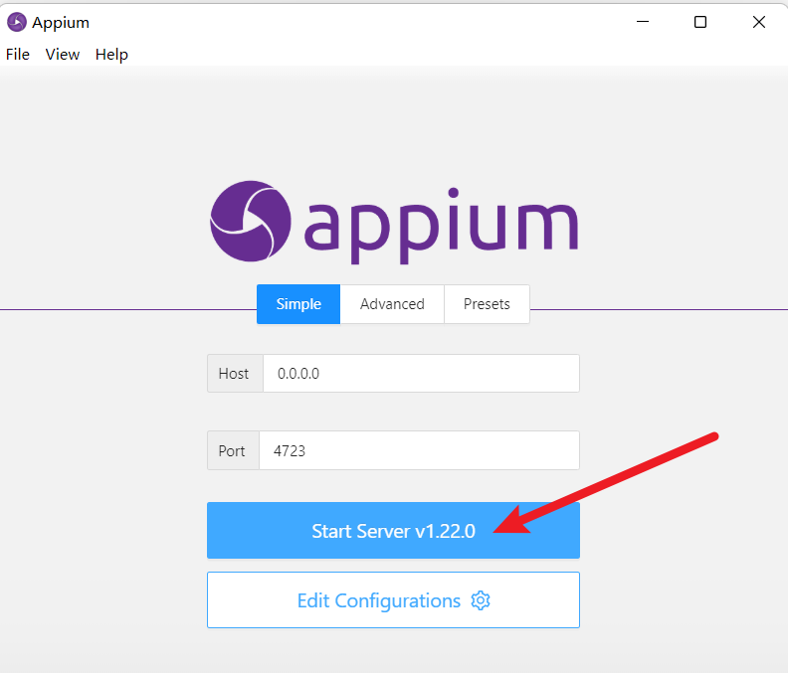Click Start Server v1.22.0 button

(393, 531)
